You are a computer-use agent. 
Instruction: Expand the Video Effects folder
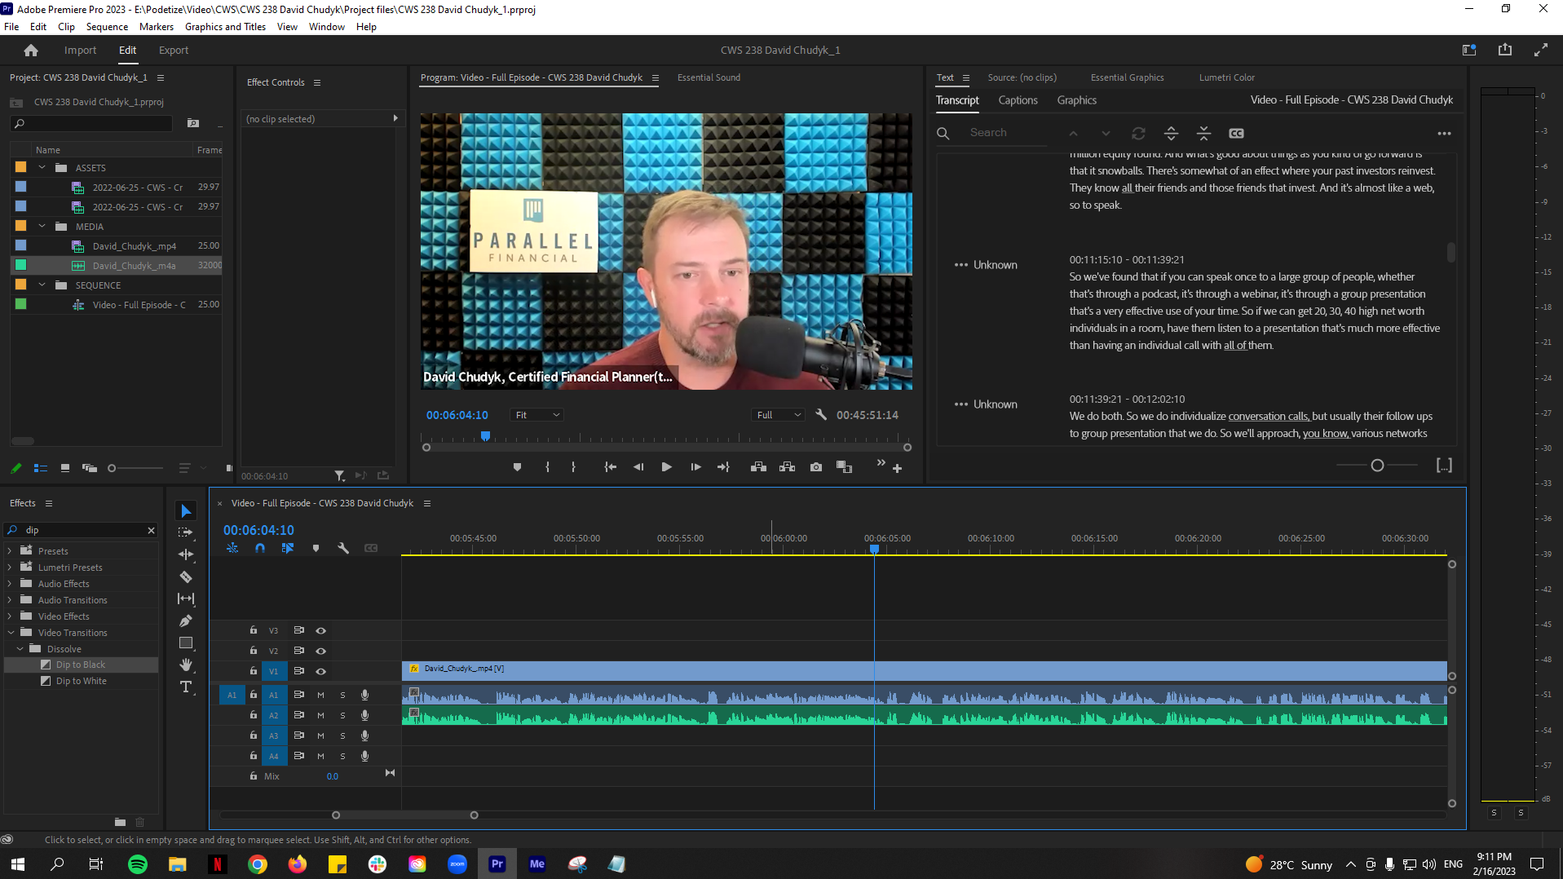(x=10, y=616)
